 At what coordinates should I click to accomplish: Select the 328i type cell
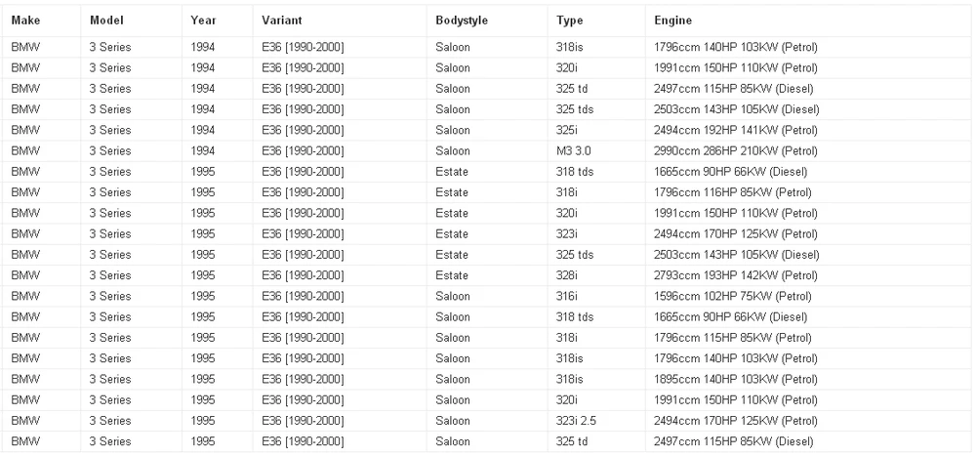click(566, 275)
